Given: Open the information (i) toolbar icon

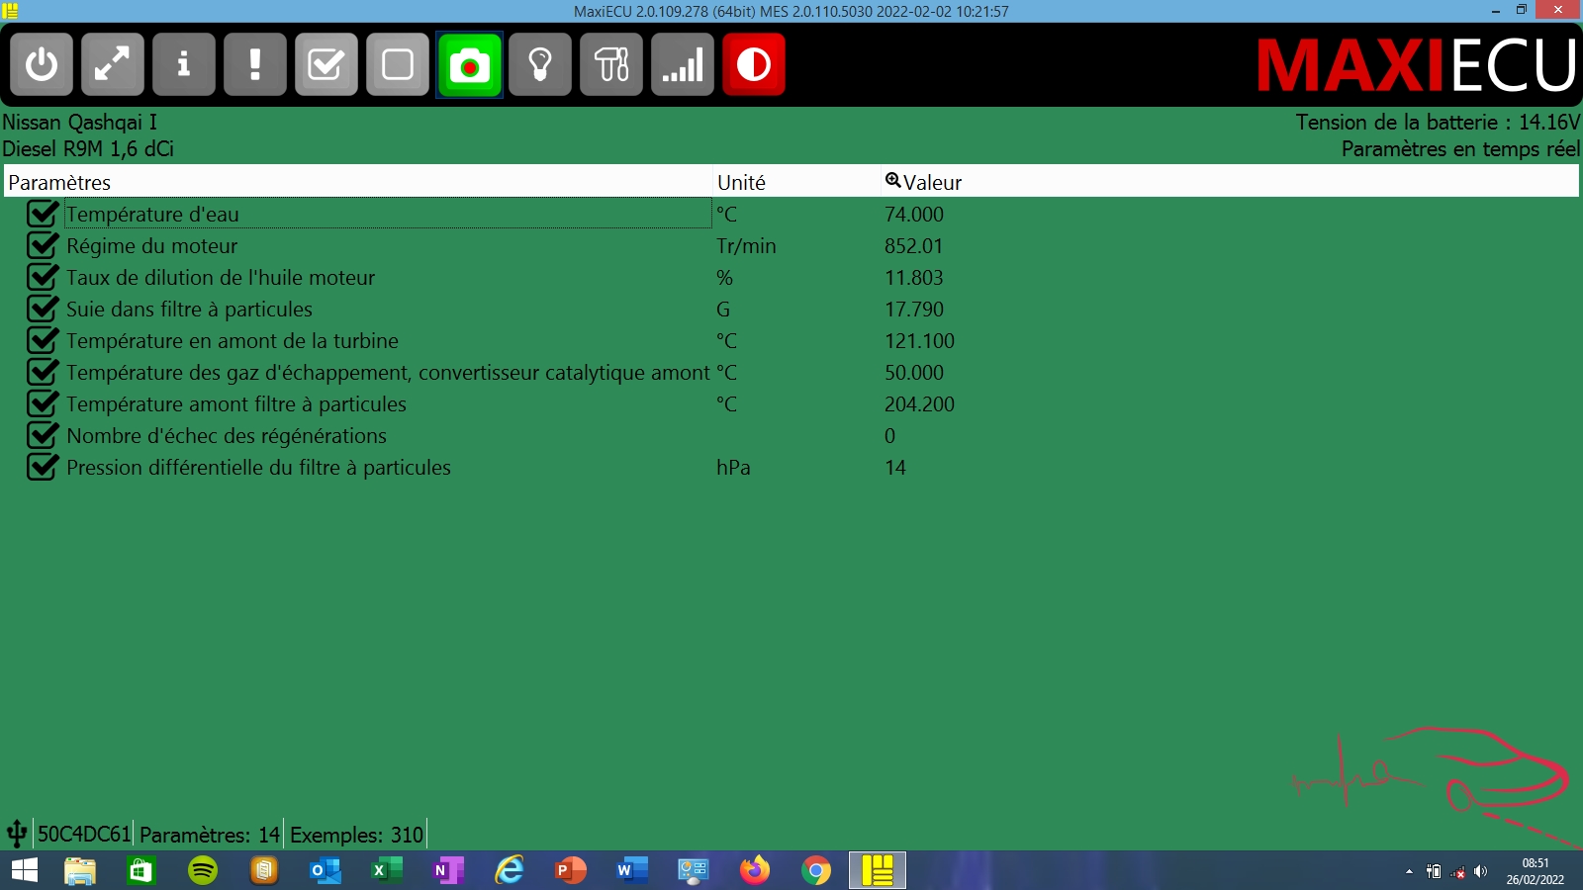Looking at the screenshot, I should click(184, 64).
